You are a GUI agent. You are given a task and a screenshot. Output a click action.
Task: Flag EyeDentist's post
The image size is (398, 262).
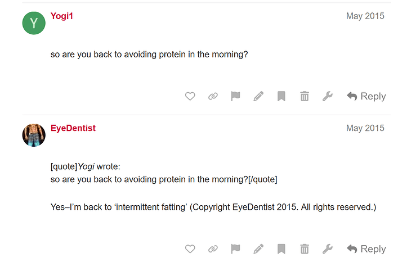(x=236, y=249)
